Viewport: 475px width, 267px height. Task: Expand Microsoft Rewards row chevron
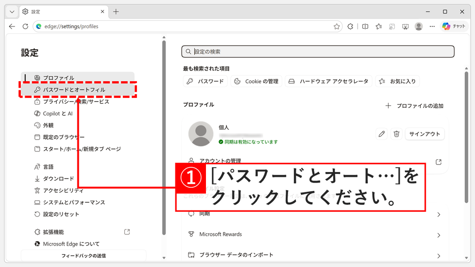click(x=439, y=235)
